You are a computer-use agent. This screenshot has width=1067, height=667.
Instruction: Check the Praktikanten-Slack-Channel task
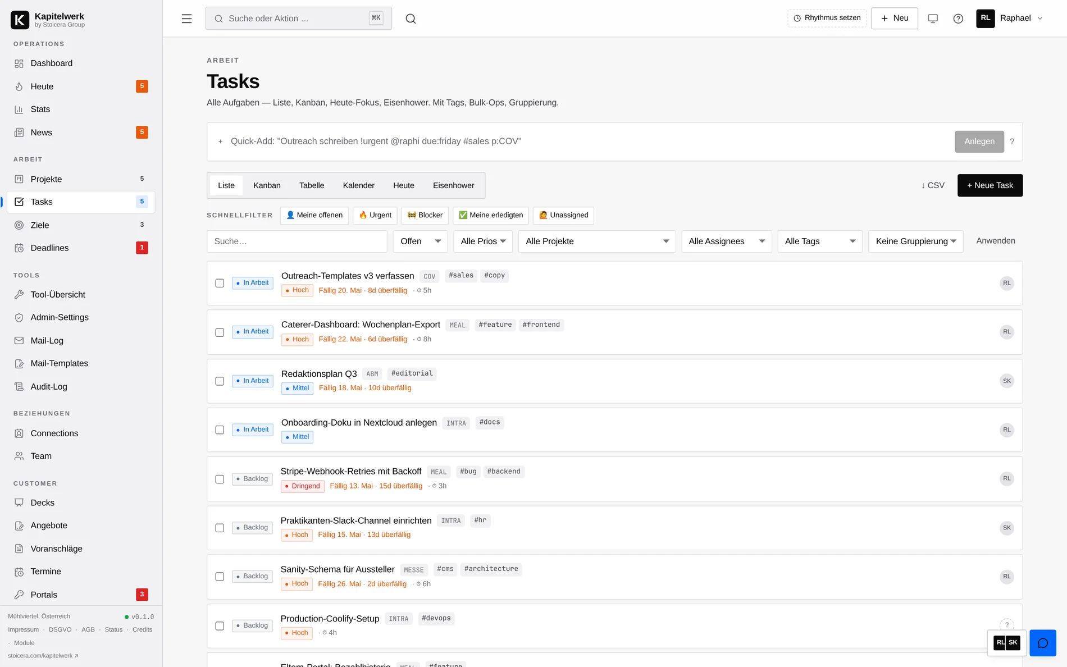[220, 528]
